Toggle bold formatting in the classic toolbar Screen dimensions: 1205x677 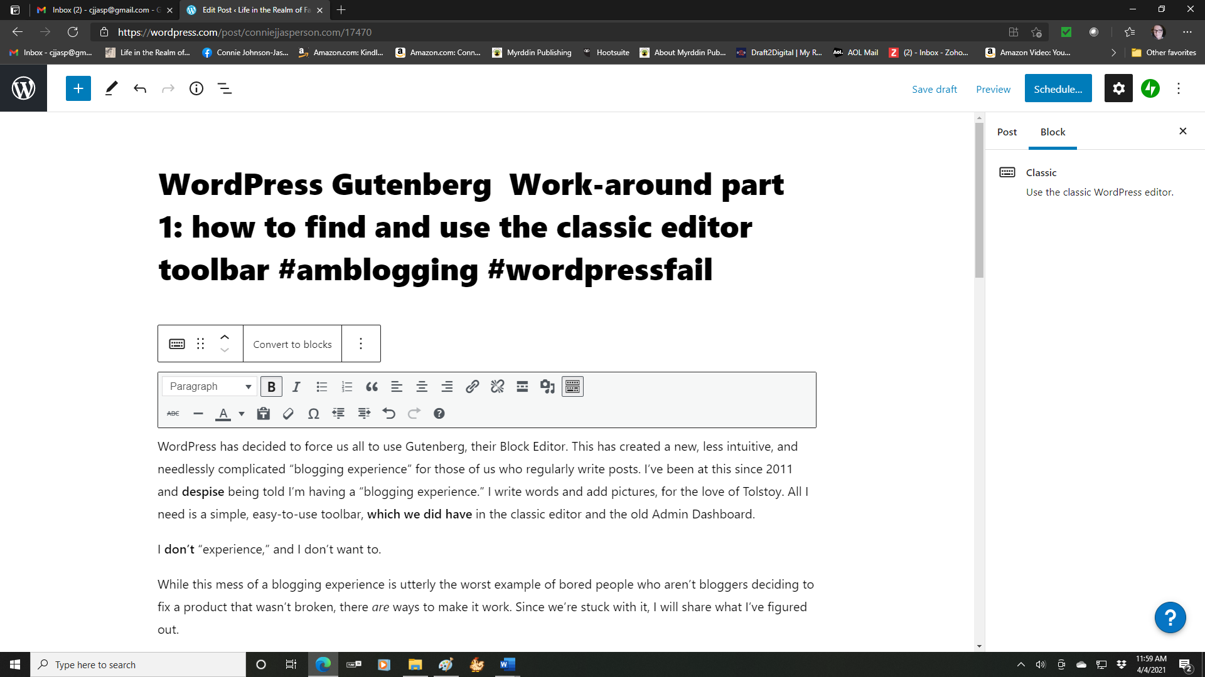point(271,386)
